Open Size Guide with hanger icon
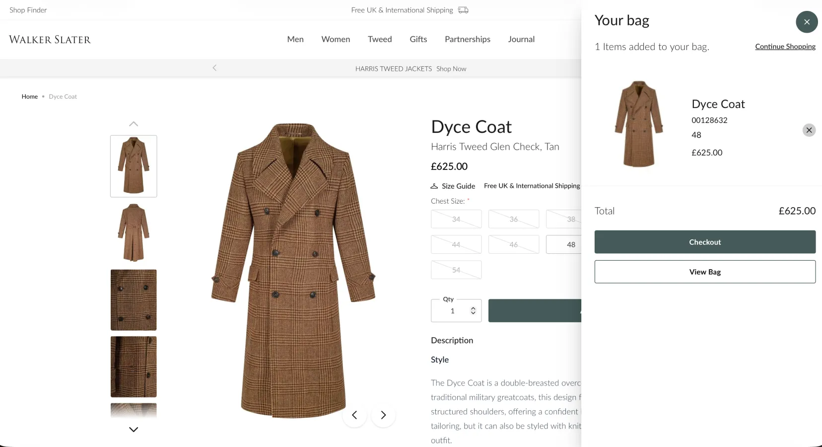 click(x=453, y=186)
